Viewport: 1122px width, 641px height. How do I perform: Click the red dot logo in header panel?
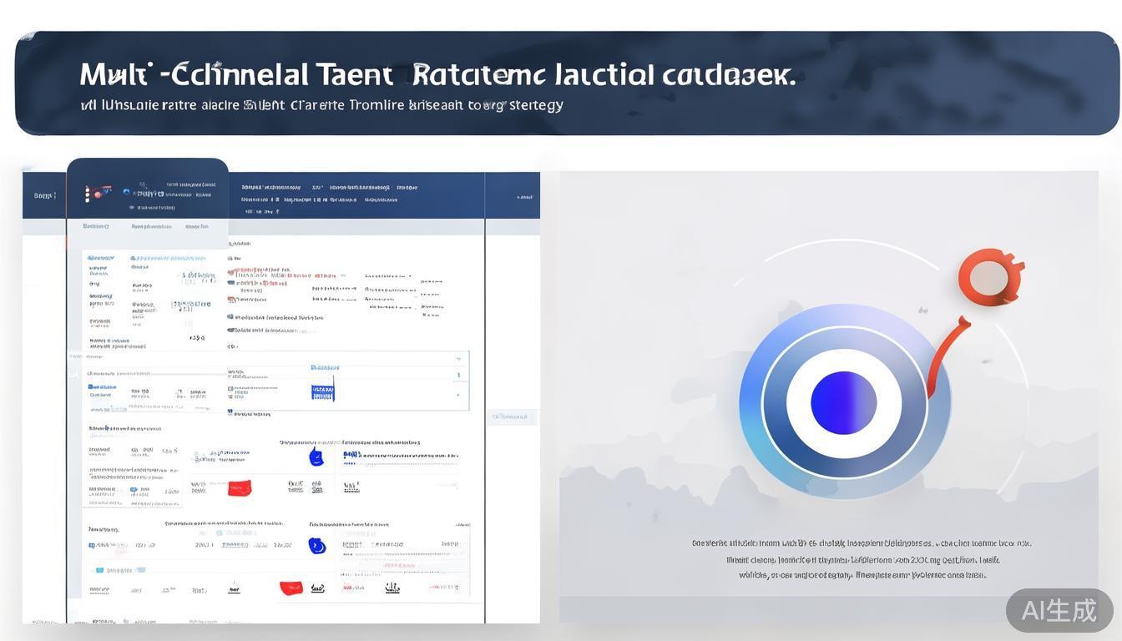99,194
